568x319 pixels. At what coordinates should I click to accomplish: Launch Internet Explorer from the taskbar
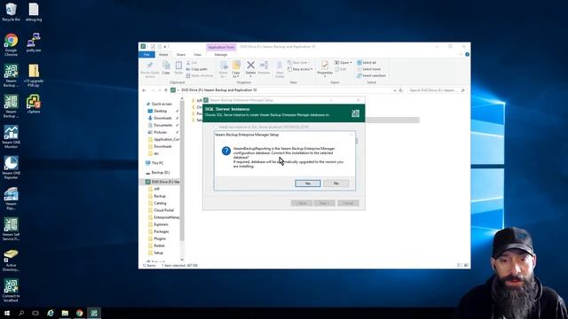click(x=51, y=313)
